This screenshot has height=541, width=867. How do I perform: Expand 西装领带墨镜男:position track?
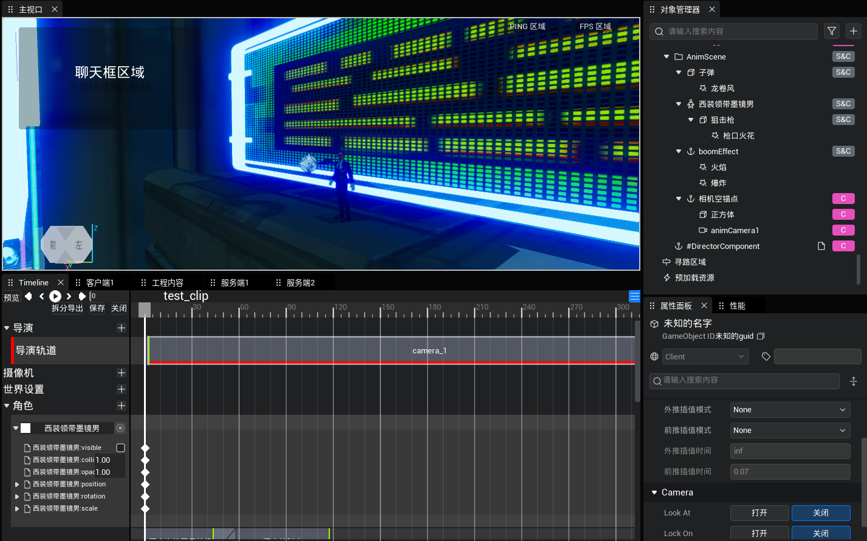pos(17,484)
